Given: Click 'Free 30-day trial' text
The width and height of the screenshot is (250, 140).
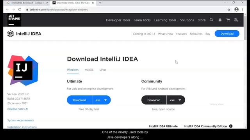Looking at the screenshot, I should click(89, 109).
